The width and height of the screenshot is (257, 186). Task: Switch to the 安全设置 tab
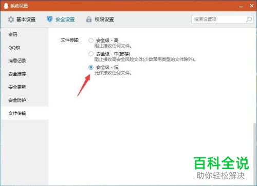(61, 19)
